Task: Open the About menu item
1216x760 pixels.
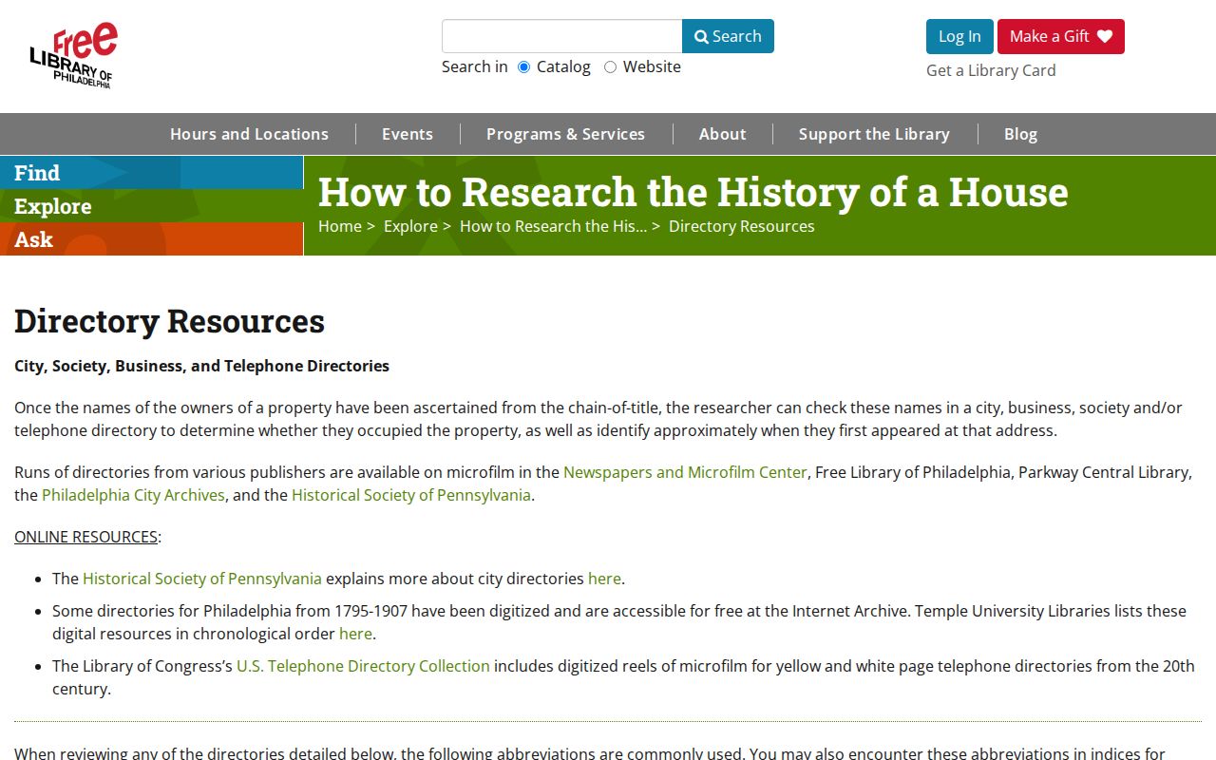Action: [x=722, y=134]
